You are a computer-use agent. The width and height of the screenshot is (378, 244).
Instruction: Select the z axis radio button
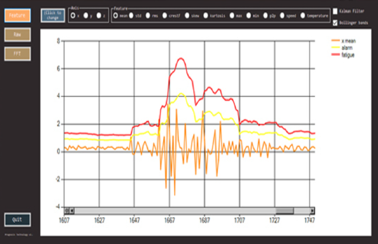(99, 16)
